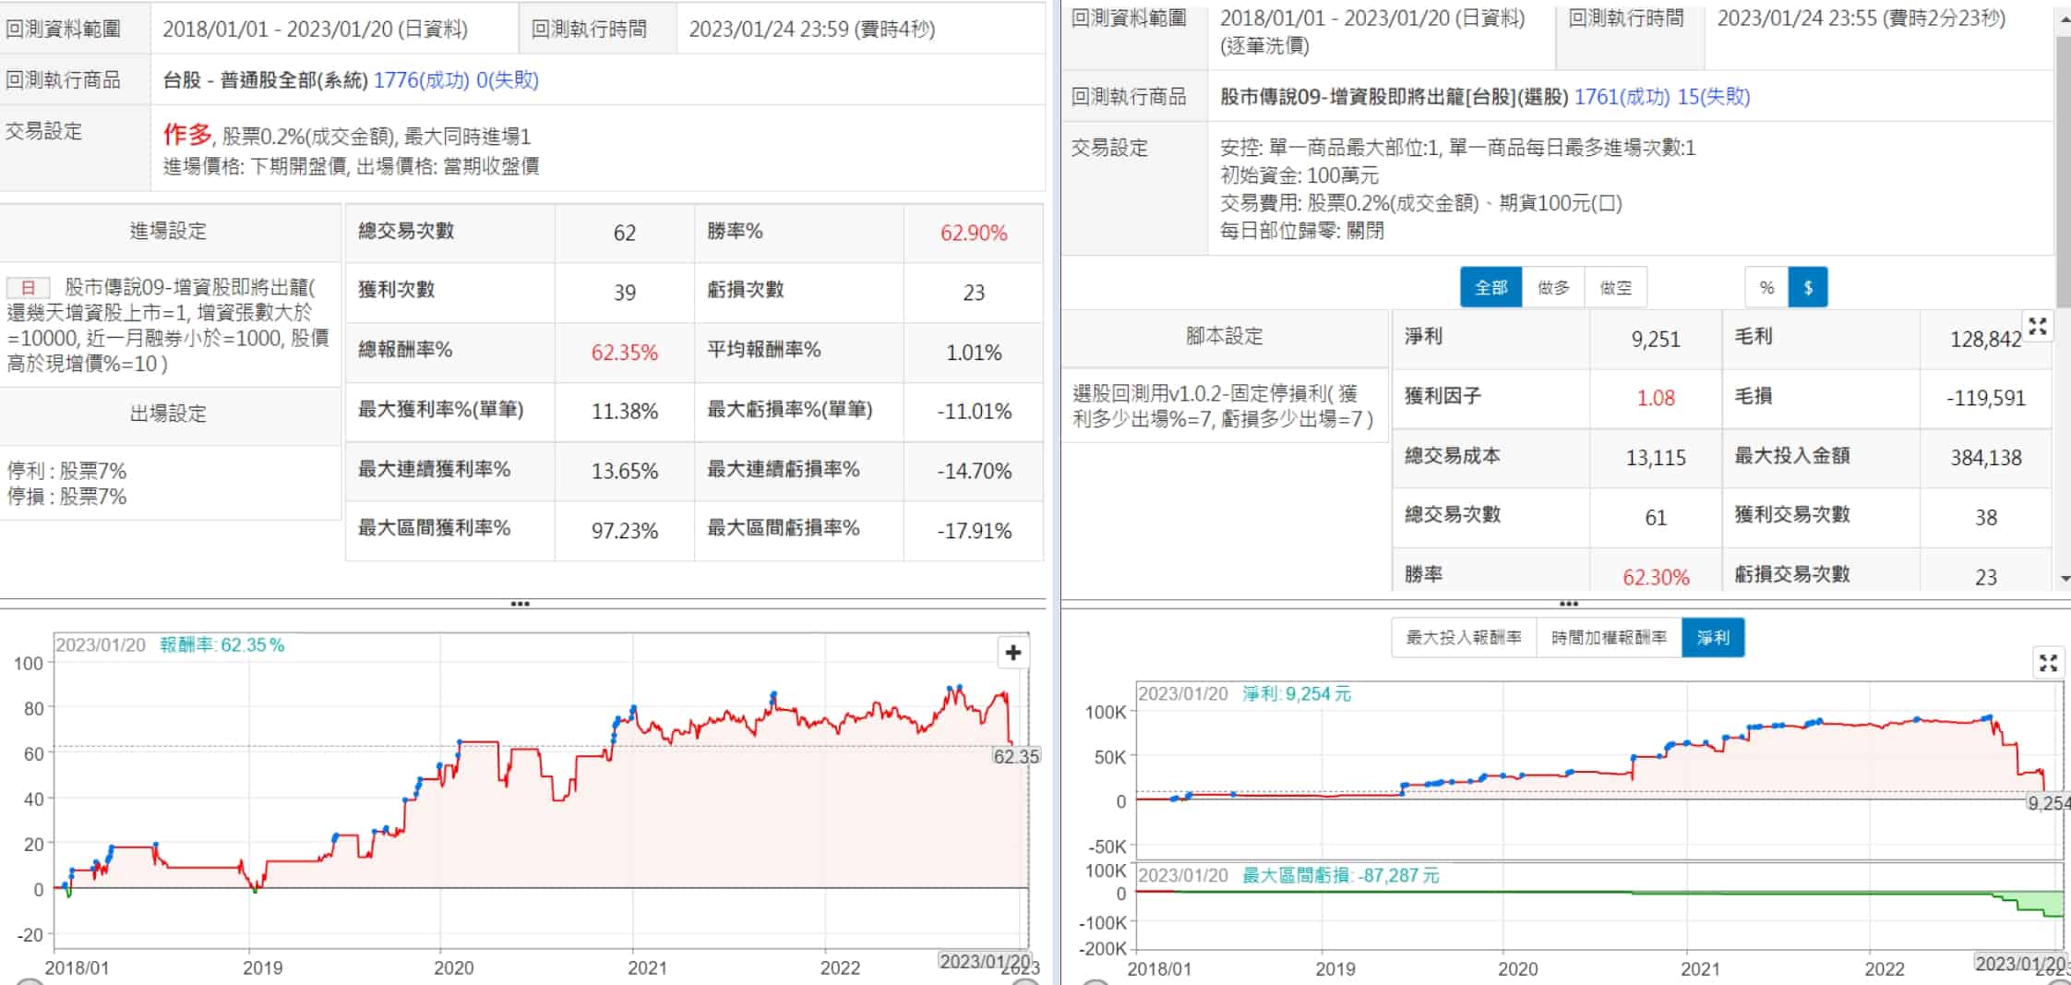
Task: Expand the statistics table to fullscreen
Action: pos(2037,326)
